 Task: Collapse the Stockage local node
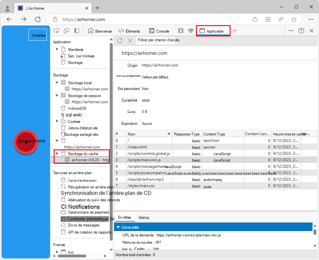pos(57,83)
